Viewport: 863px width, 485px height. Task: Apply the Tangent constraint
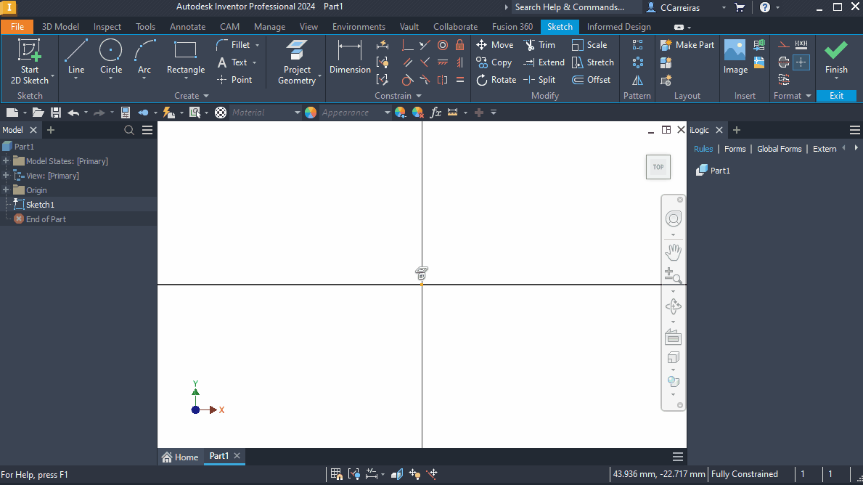[407, 80]
